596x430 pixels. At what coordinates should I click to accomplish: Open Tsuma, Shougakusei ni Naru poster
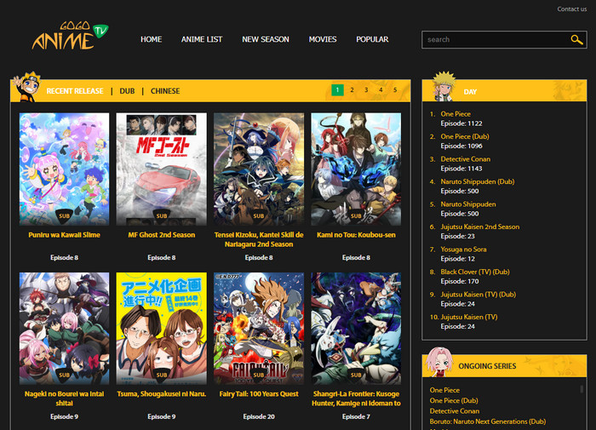[162, 328]
